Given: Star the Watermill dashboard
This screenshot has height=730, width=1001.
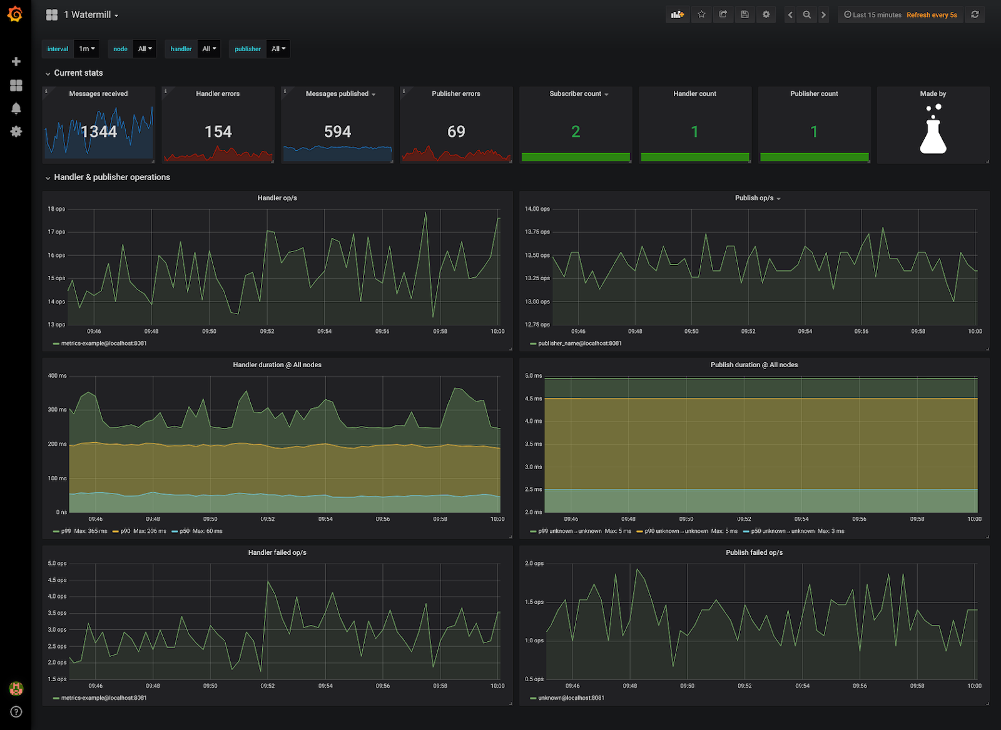Looking at the screenshot, I should (701, 14).
